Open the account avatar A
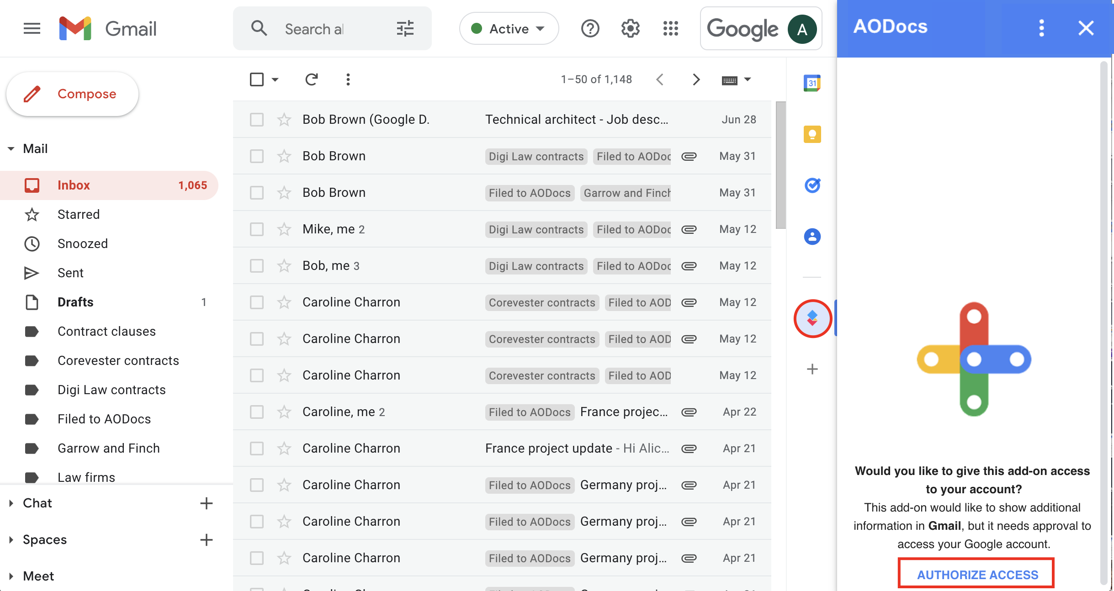The height and width of the screenshot is (591, 1114). click(802, 29)
